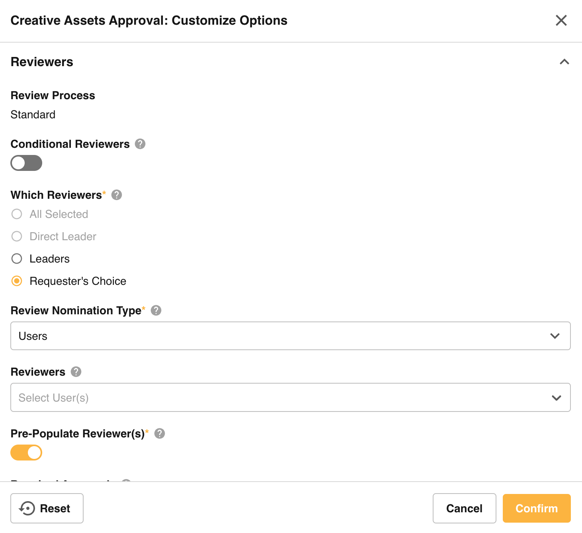Enable the Conditional Reviewers toggle
The image size is (582, 533).
26,163
